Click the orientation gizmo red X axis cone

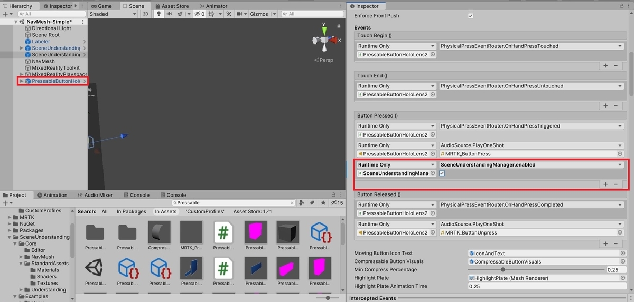tap(334, 40)
